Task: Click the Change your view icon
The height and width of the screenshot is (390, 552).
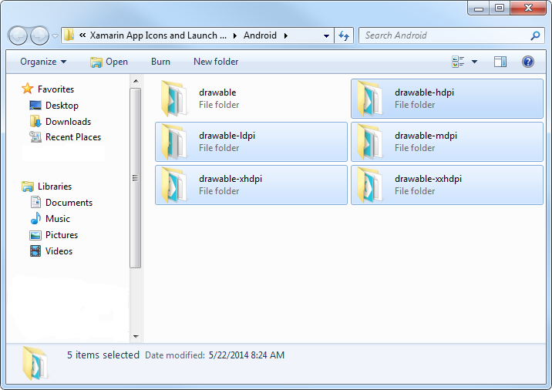Action: tap(459, 62)
